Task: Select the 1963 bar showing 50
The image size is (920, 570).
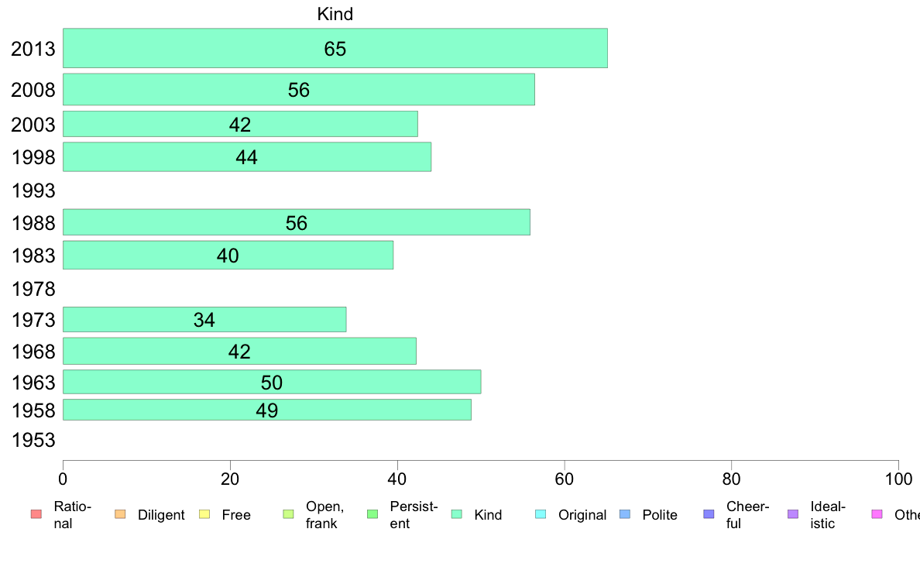Action: coord(272,382)
